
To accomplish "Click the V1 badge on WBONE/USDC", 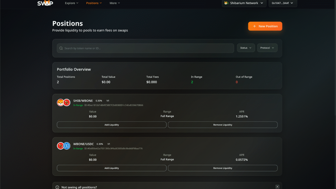I will [x=109, y=144].
